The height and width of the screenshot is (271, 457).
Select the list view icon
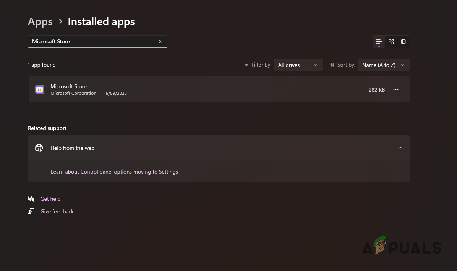tap(379, 41)
